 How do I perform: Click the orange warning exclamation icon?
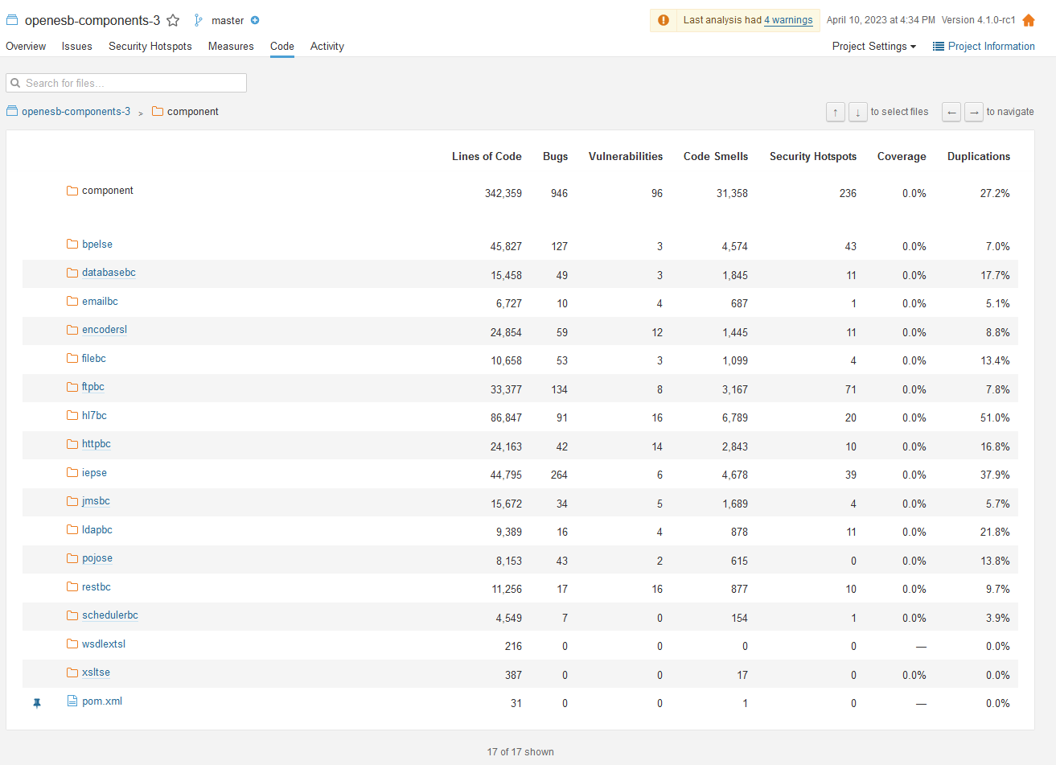point(664,20)
